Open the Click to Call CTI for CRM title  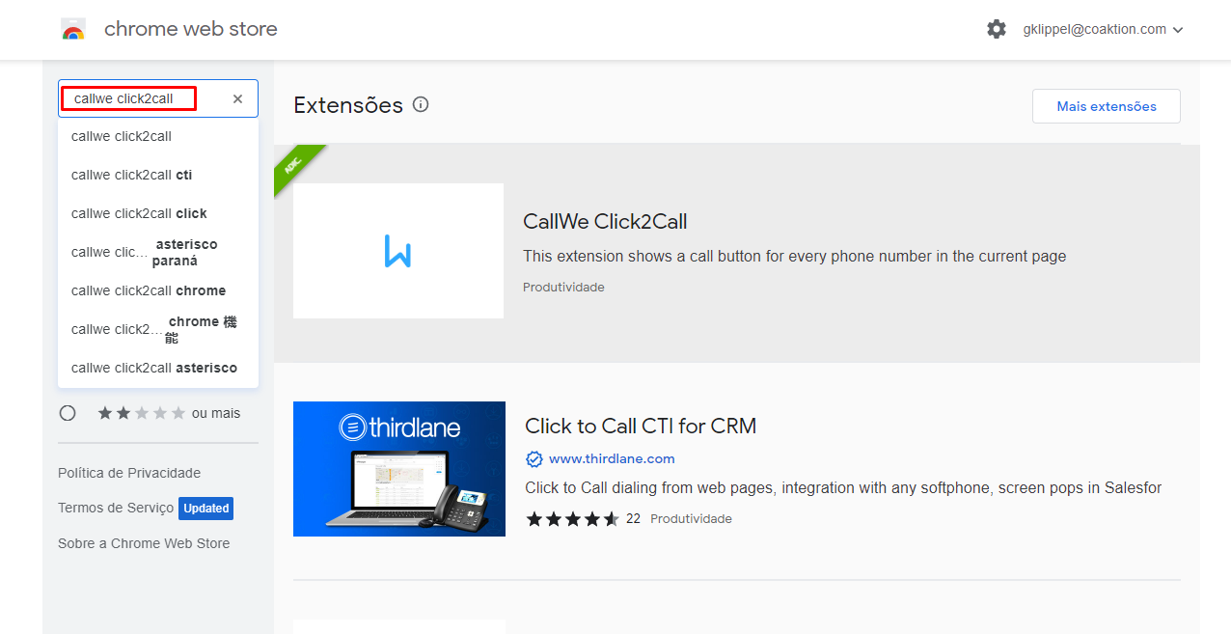pyautogui.click(x=641, y=426)
